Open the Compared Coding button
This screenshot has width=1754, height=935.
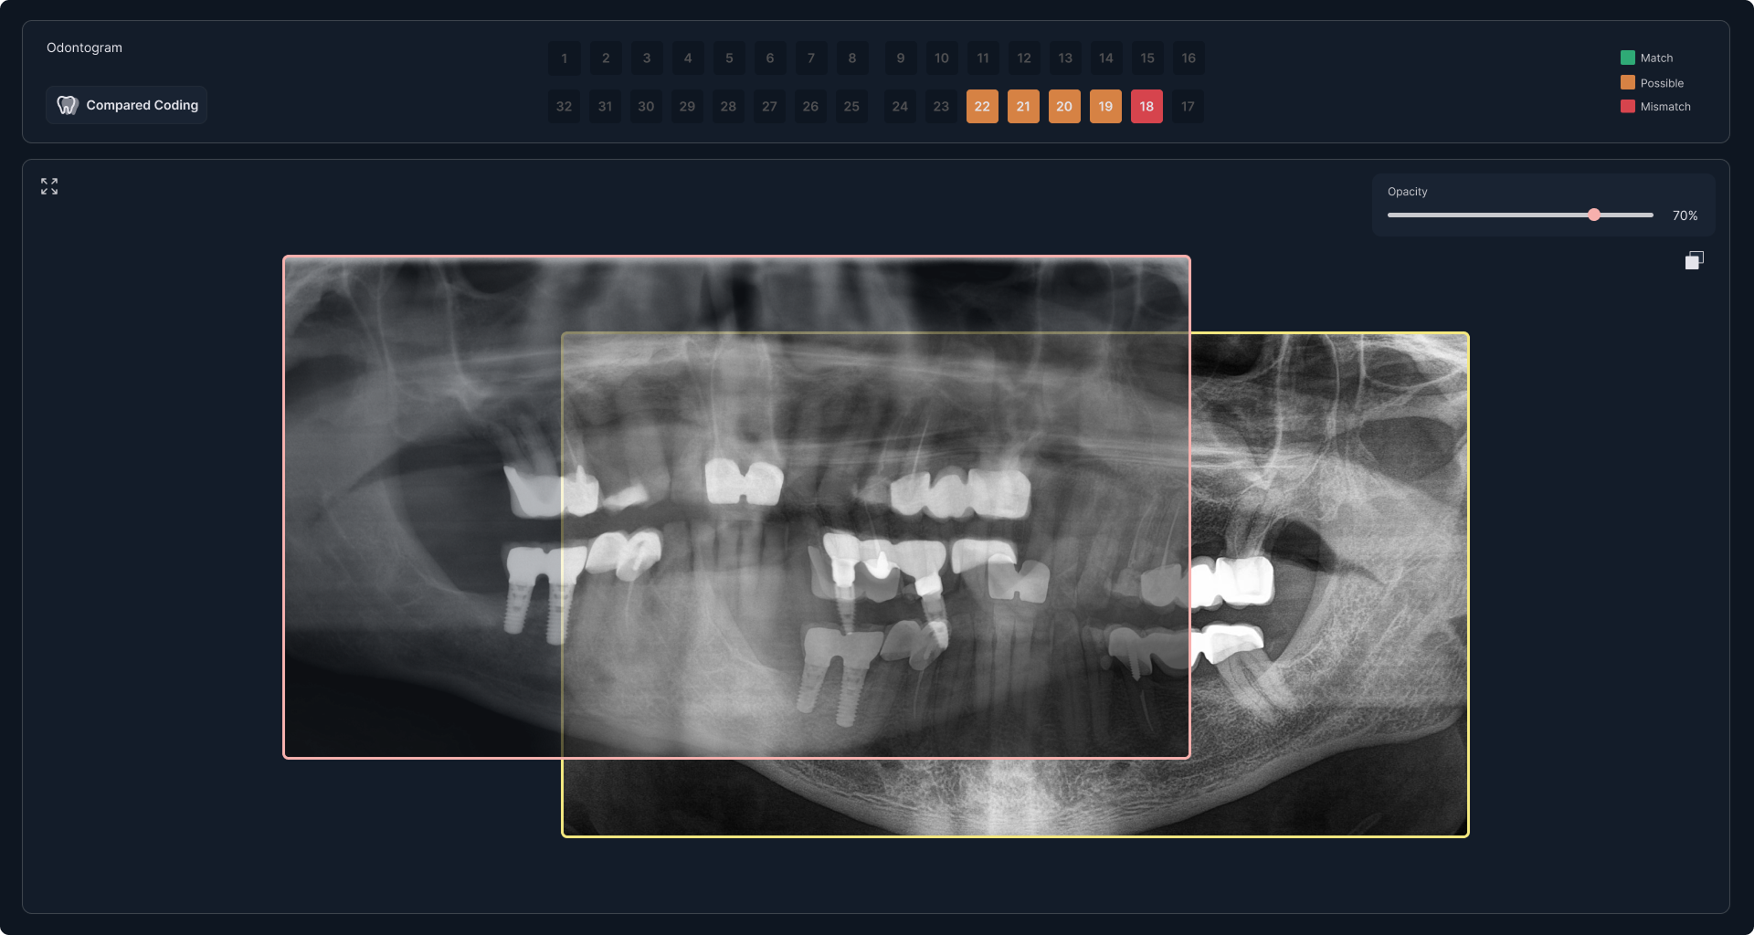(x=126, y=105)
